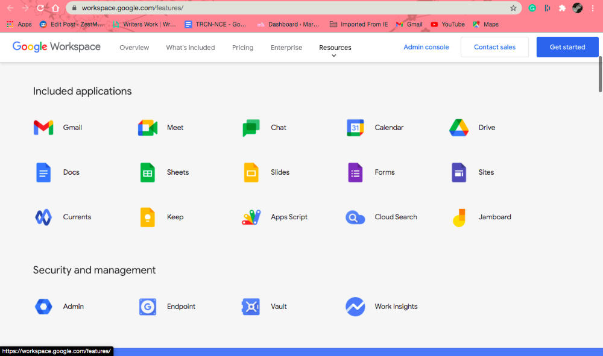Screen dimensions: 603x356
Task: Click the Resources nav item
Action: click(335, 48)
